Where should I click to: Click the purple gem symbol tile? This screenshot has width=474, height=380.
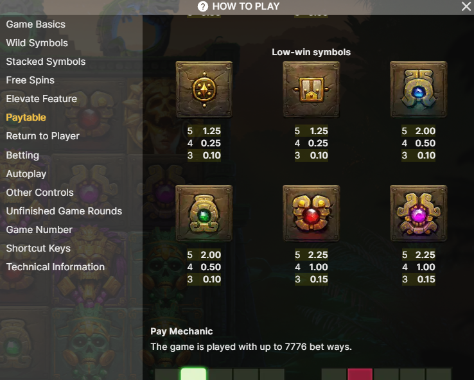pyautogui.click(x=419, y=213)
